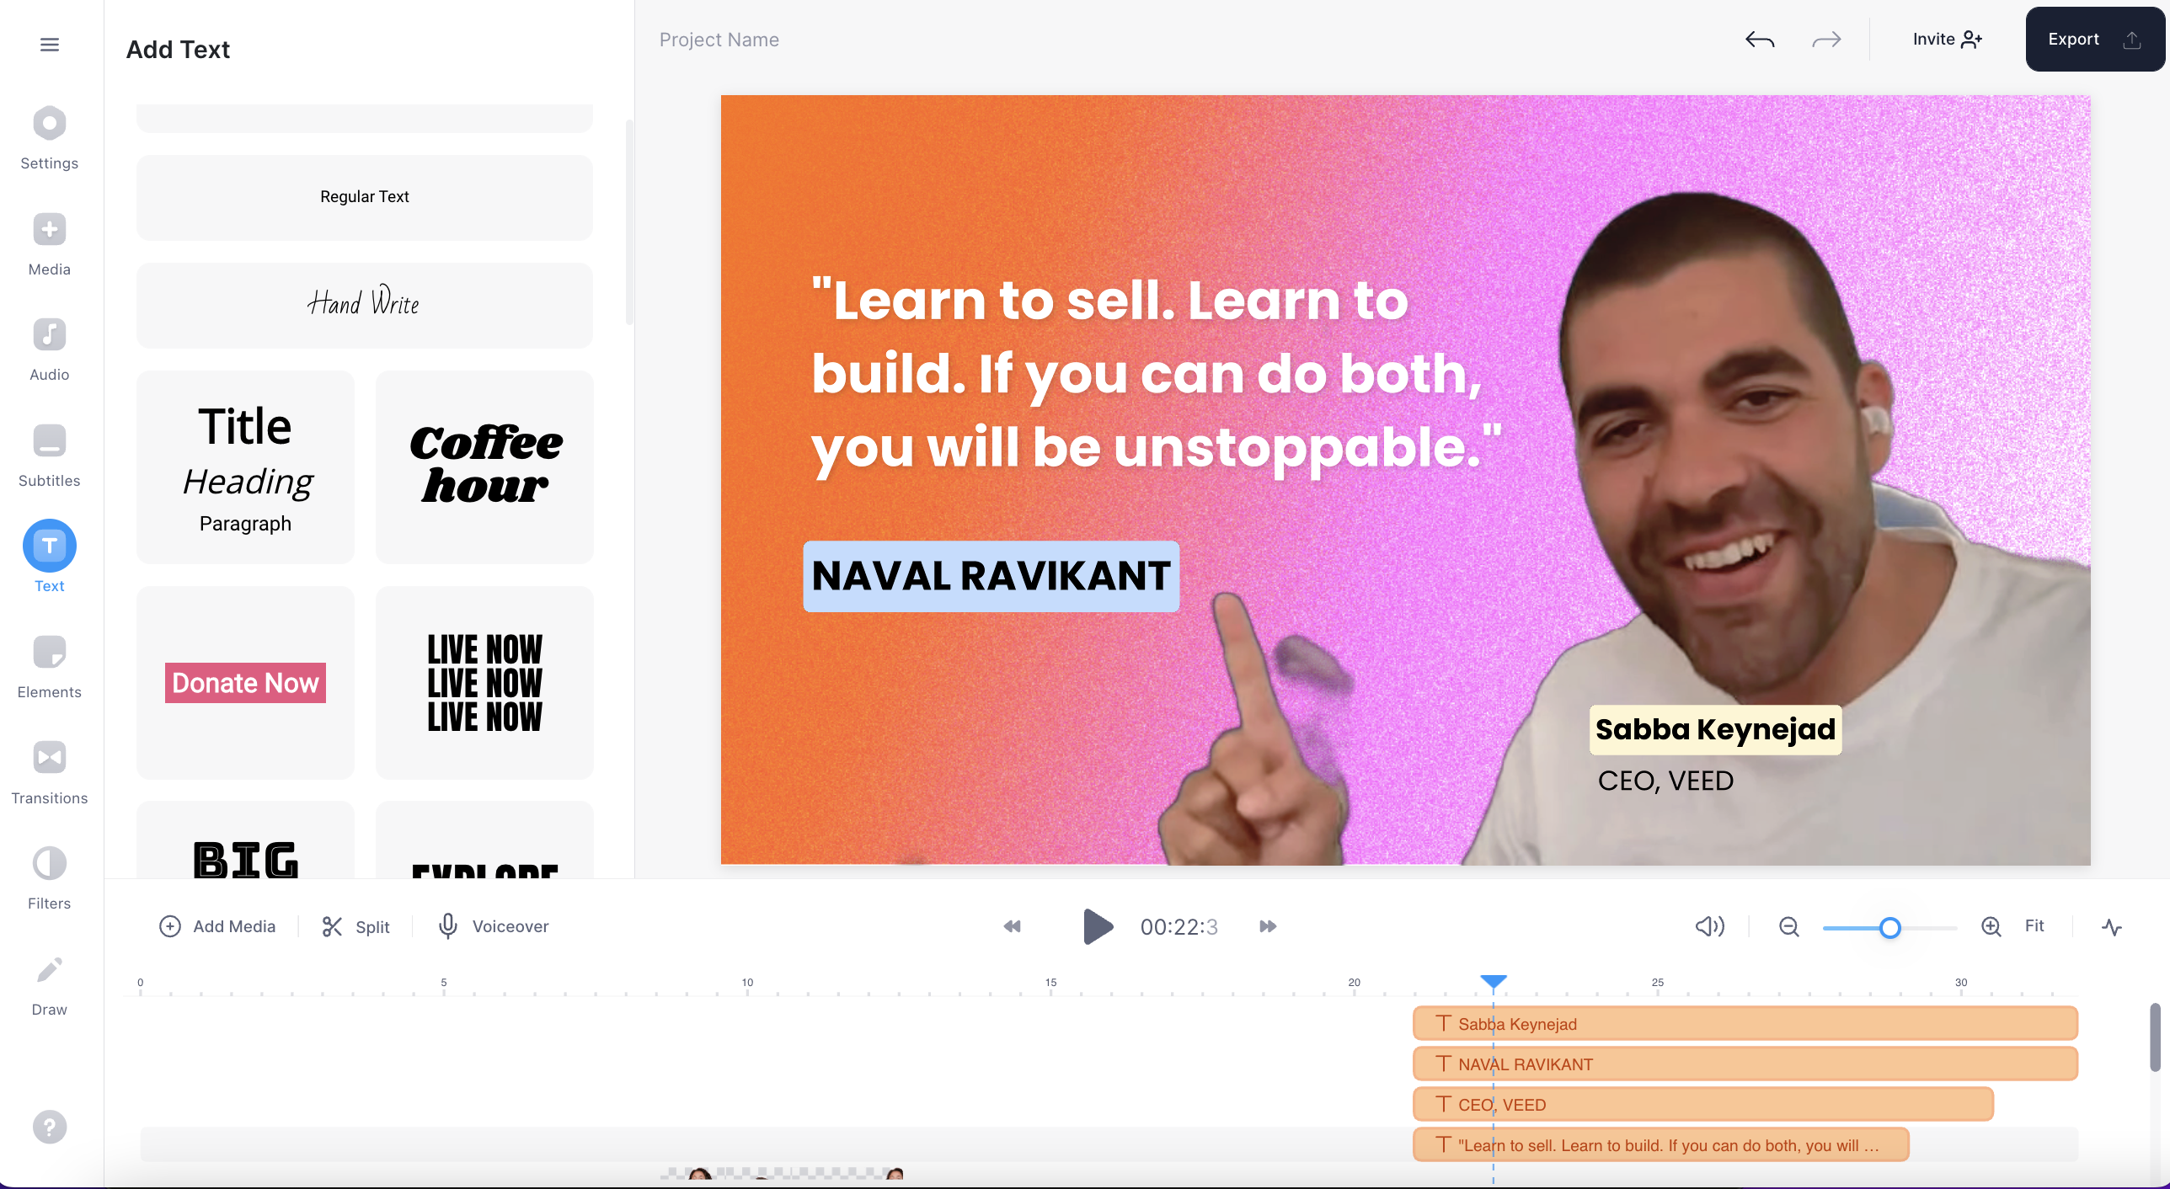Open the hamburger menu icon

pos(50,45)
